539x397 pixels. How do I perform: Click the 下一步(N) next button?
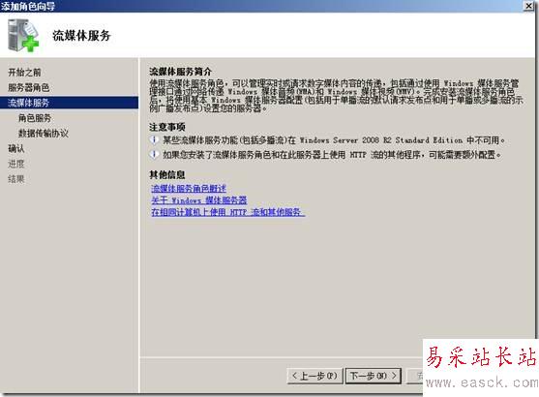point(374,376)
